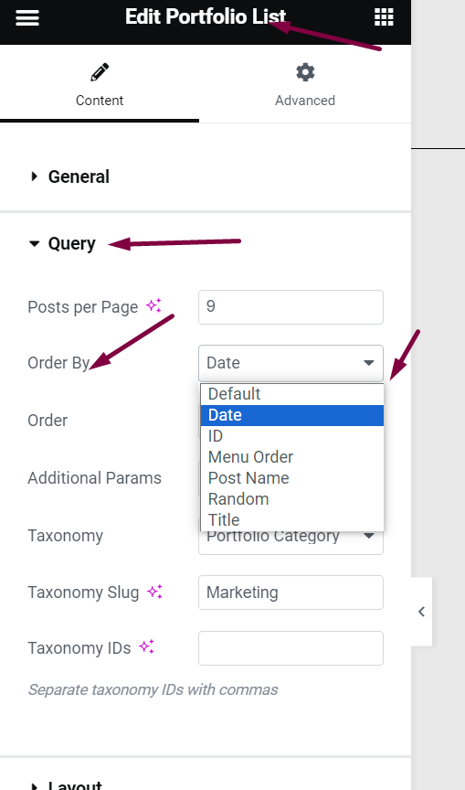Click the Posts per Page input field

291,307
